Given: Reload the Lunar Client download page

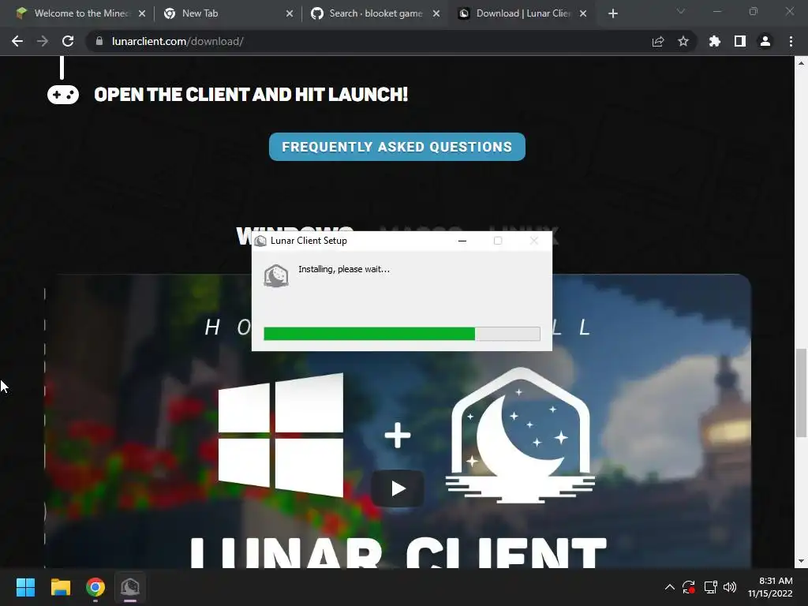Looking at the screenshot, I should pos(68,41).
